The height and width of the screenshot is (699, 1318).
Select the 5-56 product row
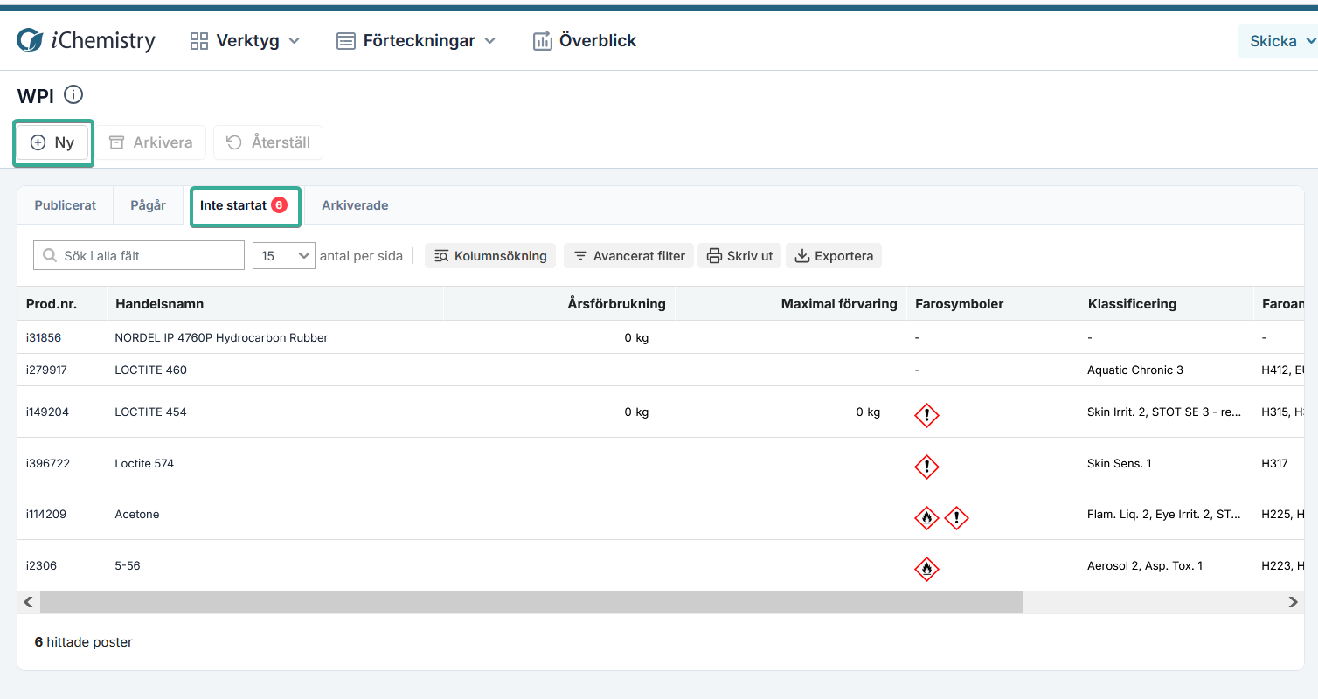(661, 565)
